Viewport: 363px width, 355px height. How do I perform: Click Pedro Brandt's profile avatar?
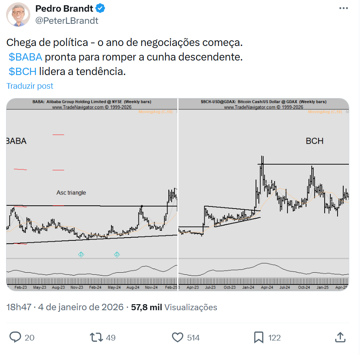point(18,15)
